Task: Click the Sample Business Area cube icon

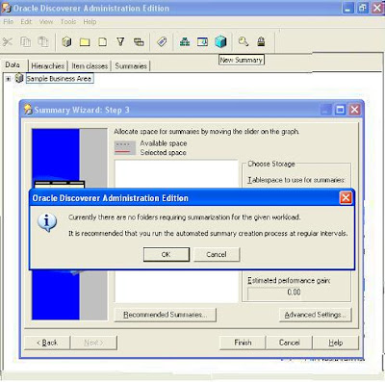Action: [19, 78]
